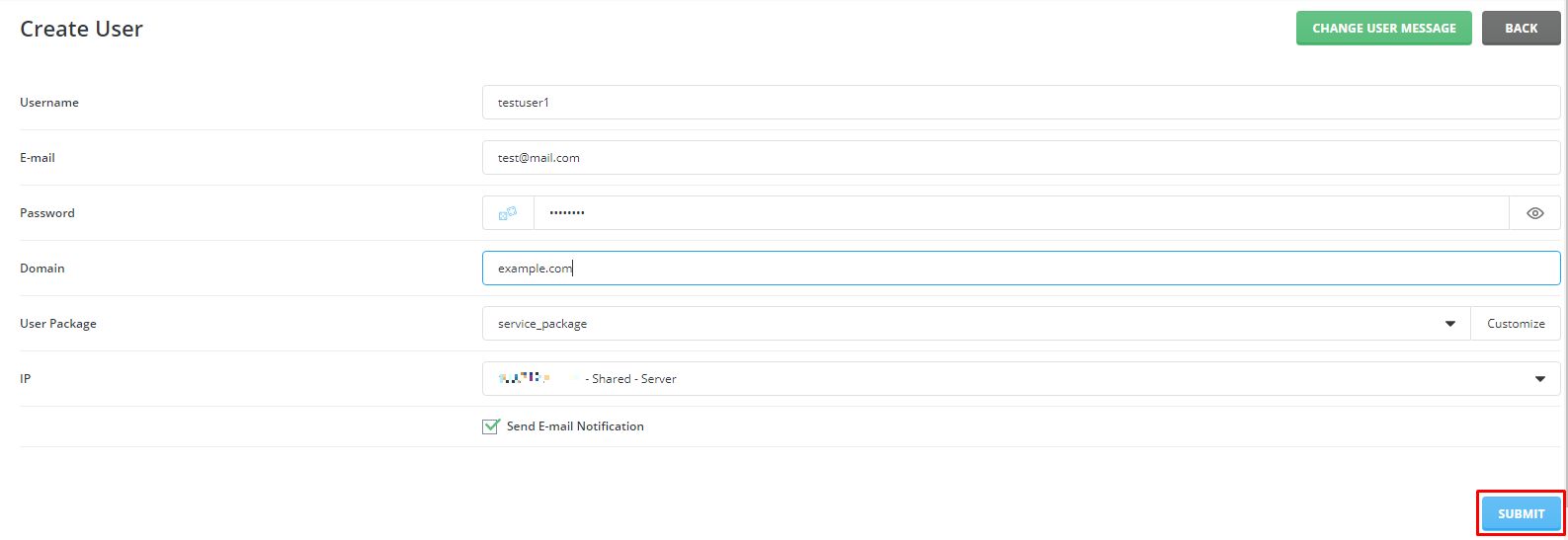Screen dimensions: 1568x540
Task: Submit the Create User form
Action: (1521, 513)
